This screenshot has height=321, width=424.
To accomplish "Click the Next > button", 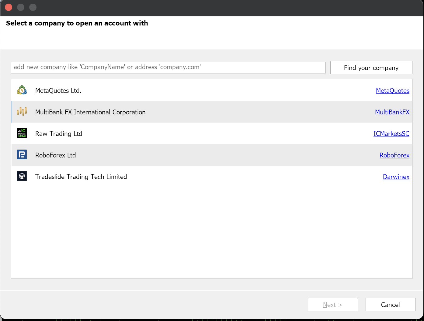I will [332, 305].
